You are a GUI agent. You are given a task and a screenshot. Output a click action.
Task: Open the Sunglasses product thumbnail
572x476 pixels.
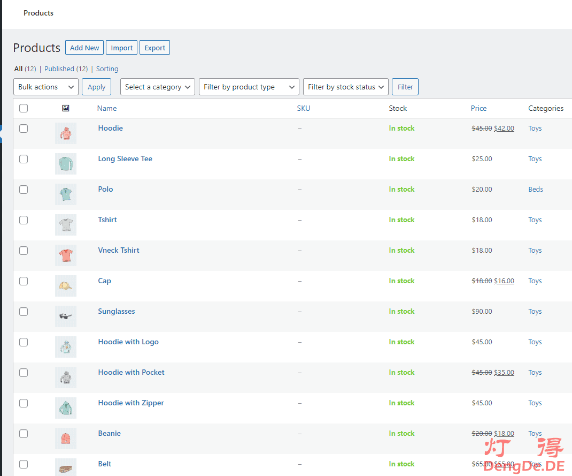tap(66, 316)
